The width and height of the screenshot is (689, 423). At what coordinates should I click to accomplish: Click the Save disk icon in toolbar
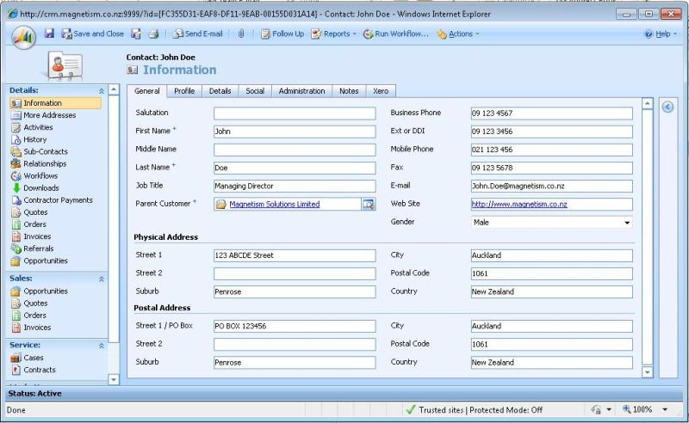(49, 34)
